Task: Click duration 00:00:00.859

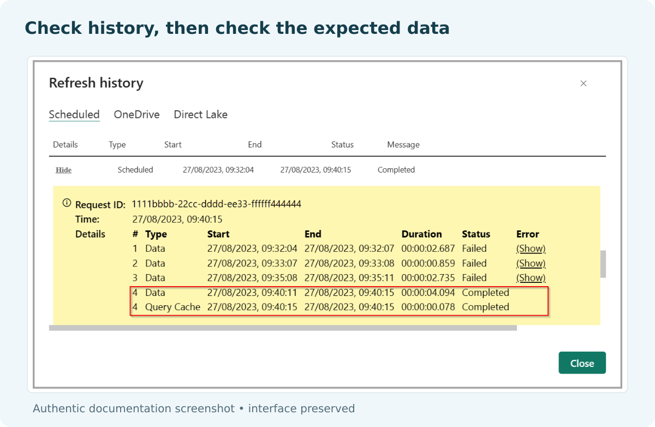Action: click(x=428, y=263)
